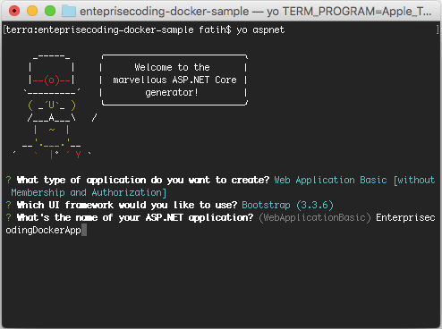Click the Yeoman ASCII art mascot
This screenshot has height=329, width=442.
coord(55,106)
